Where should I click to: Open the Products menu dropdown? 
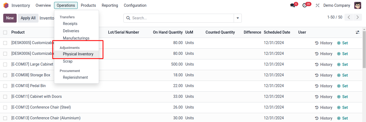coord(88,5)
